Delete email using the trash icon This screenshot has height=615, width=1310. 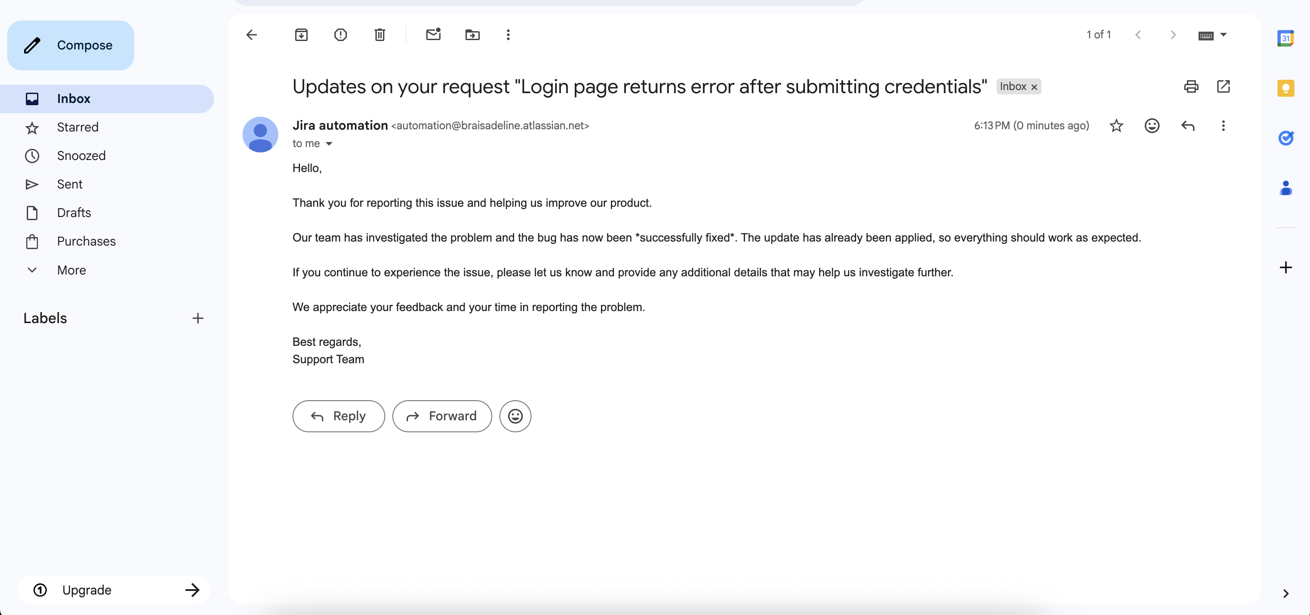pyautogui.click(x=379, y=35)
